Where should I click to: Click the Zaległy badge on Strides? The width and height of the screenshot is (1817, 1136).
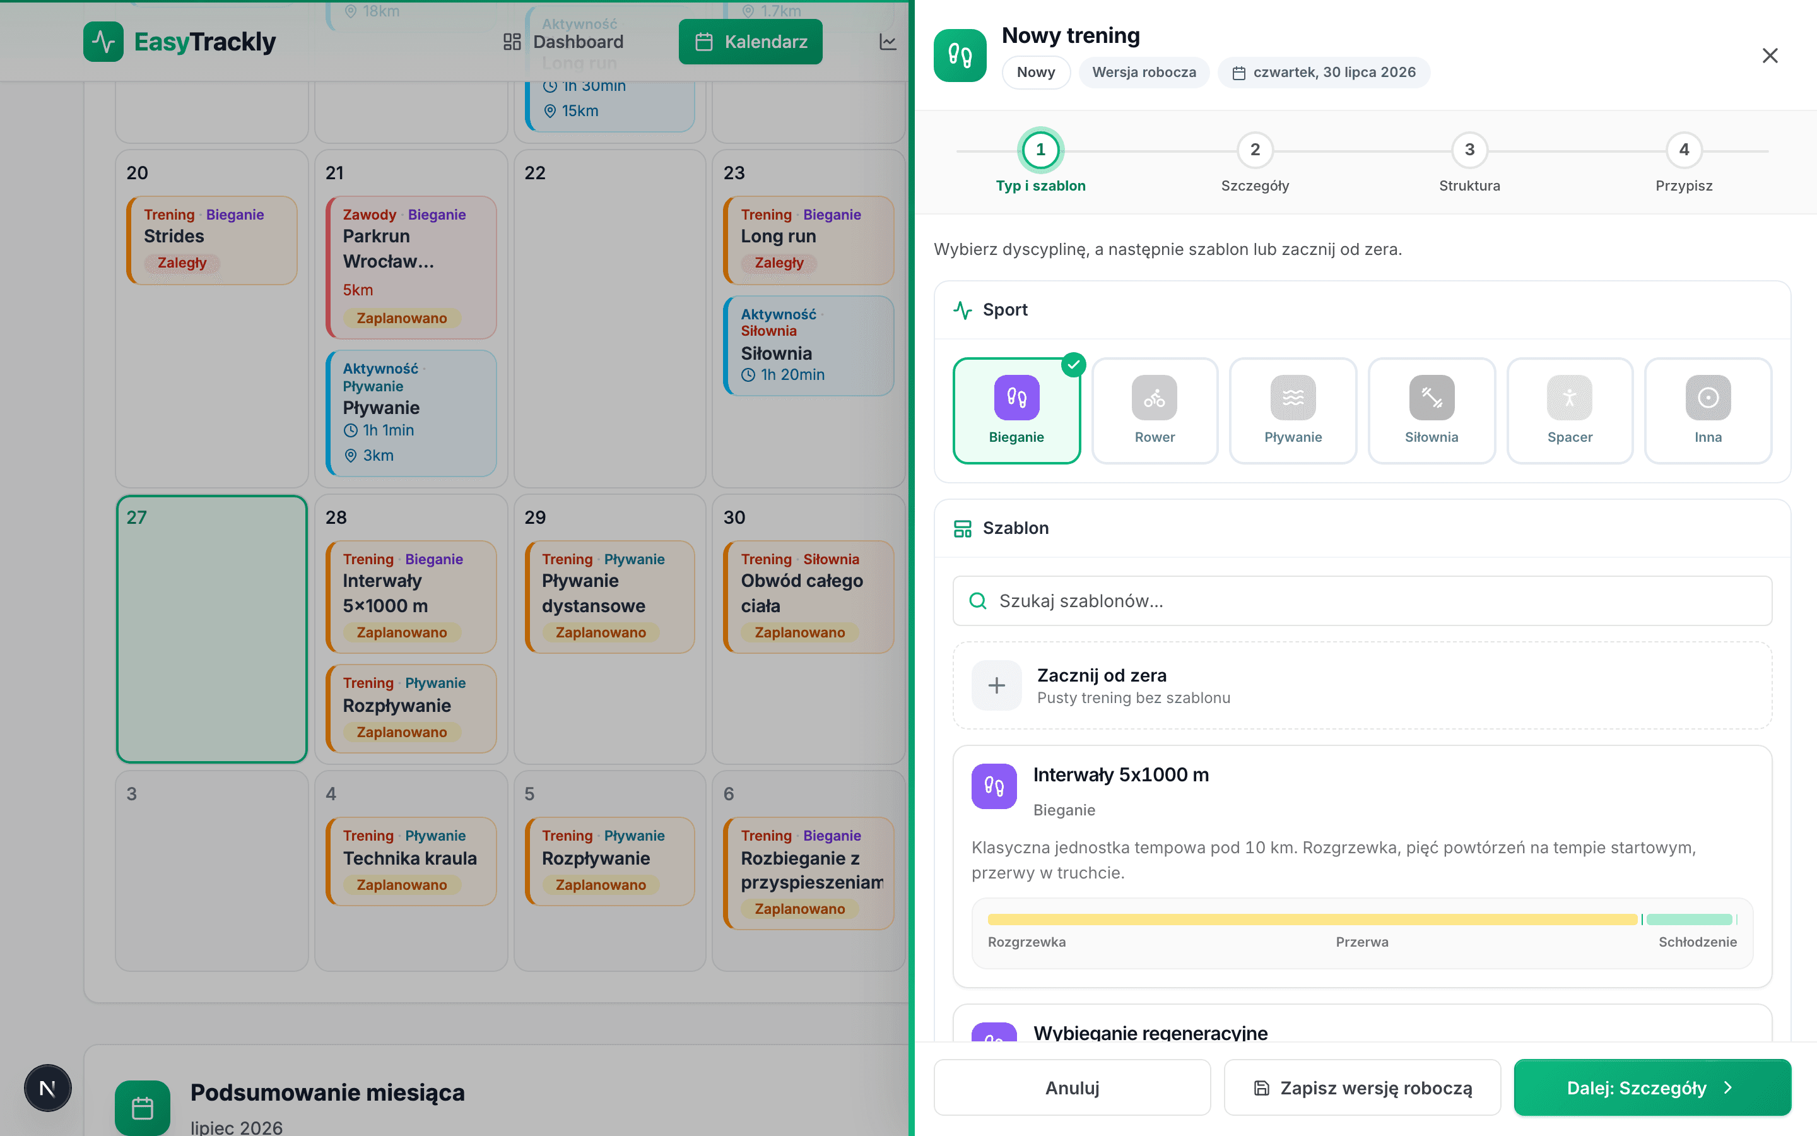click(x=182, y=263)
